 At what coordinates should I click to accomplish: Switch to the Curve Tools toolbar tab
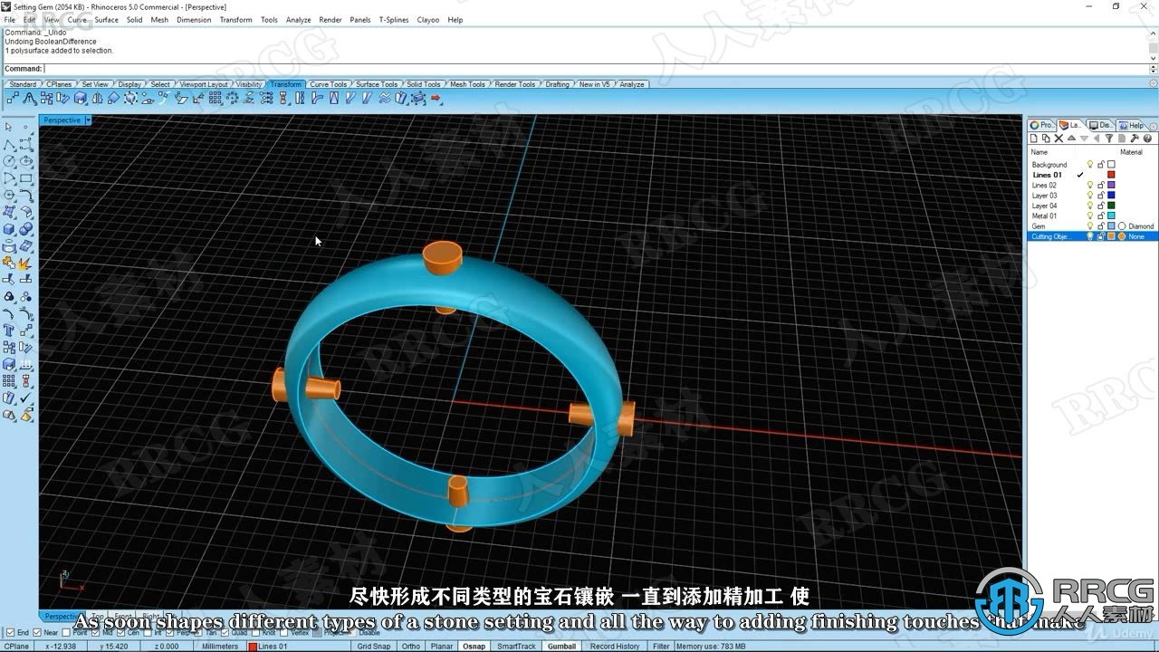328,84
